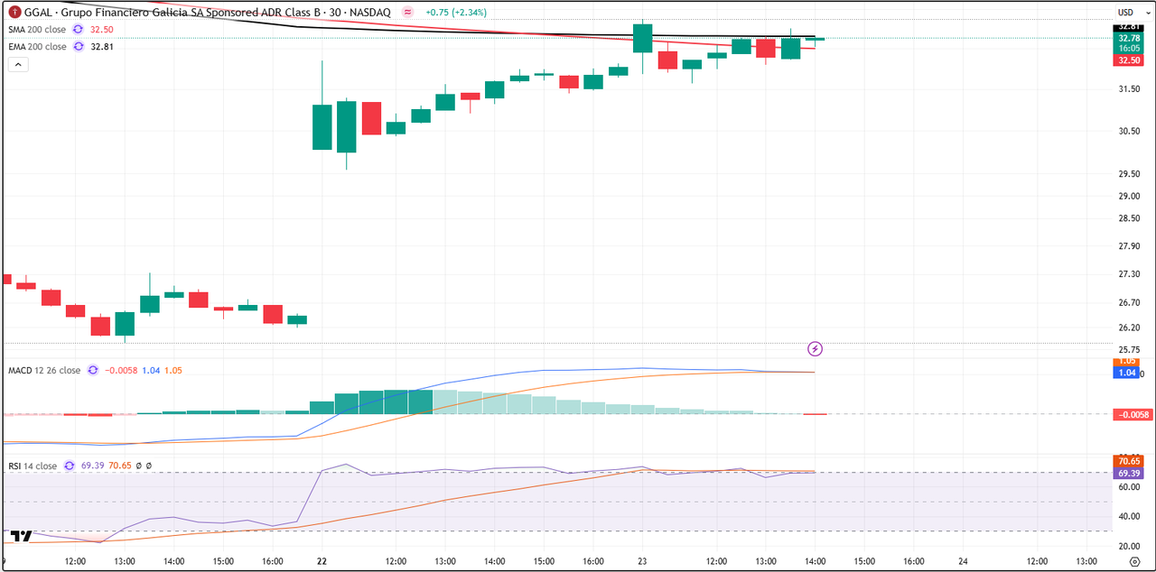Image resolution: width=1156 pixels, height=572 pixels.
Task: Click the red 32.50 SMA price axis label
Action: [x=1129, y=60]
